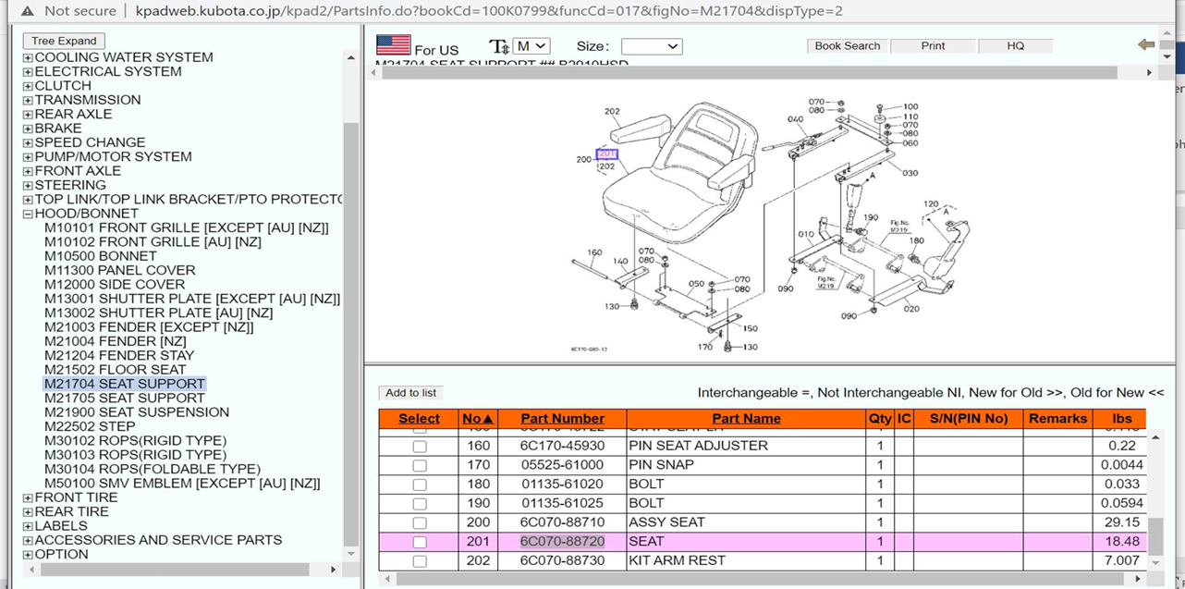Click the text size icon
The image size is (1185, 589).
click(498, 46)
